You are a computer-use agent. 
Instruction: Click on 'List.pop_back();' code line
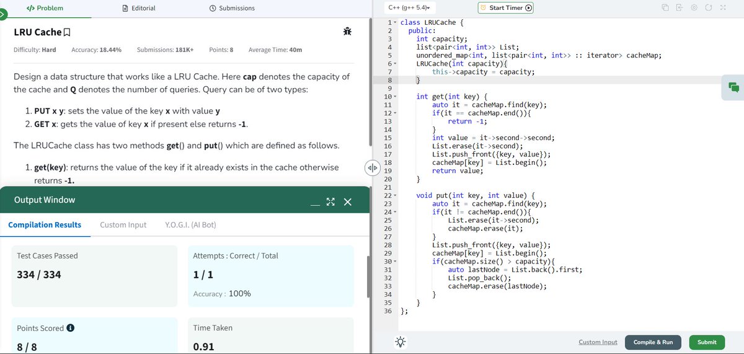pos(478,278)
